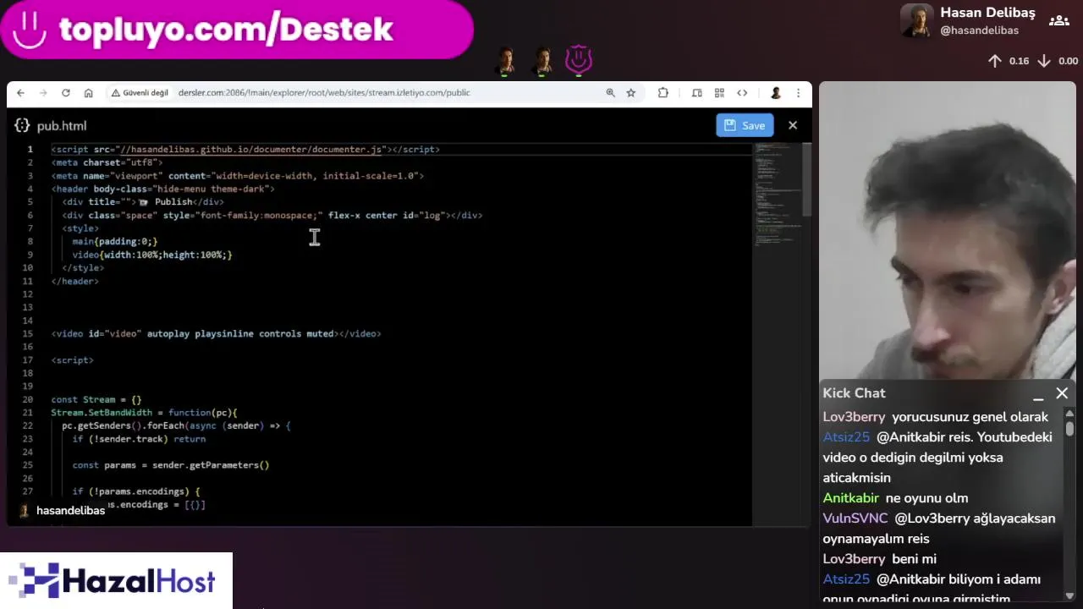Focus the dersler.com address bar
Viewport: 1083px width, 609px height.
[x=324, y=93]
